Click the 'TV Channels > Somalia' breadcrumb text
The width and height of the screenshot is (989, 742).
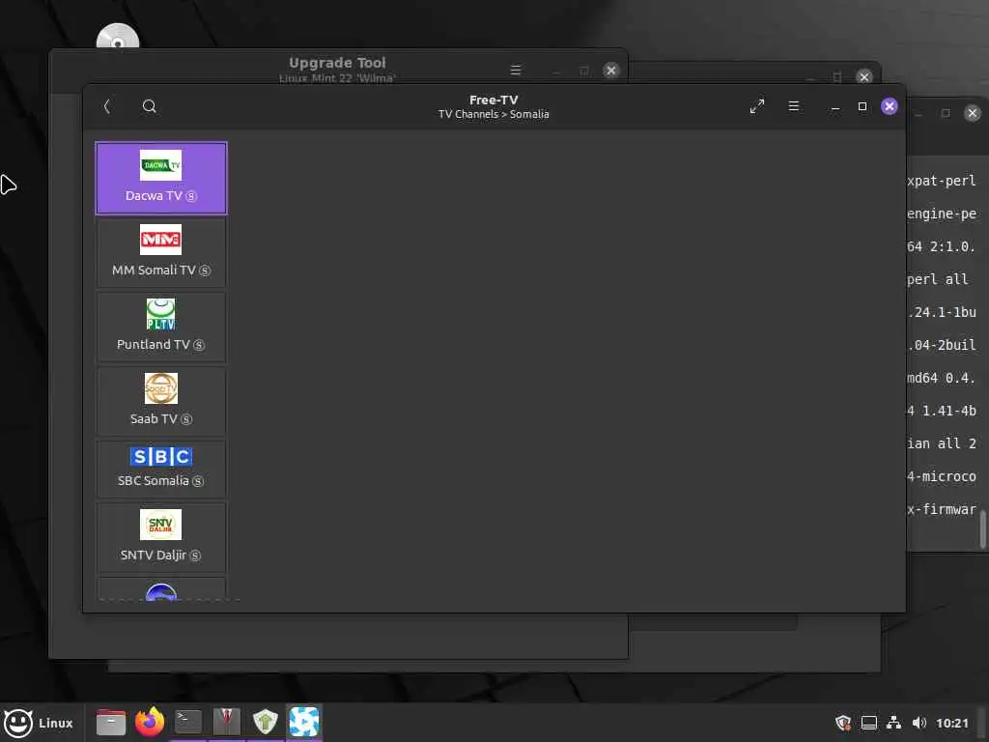pyautogui.click(x=494, y=114)
